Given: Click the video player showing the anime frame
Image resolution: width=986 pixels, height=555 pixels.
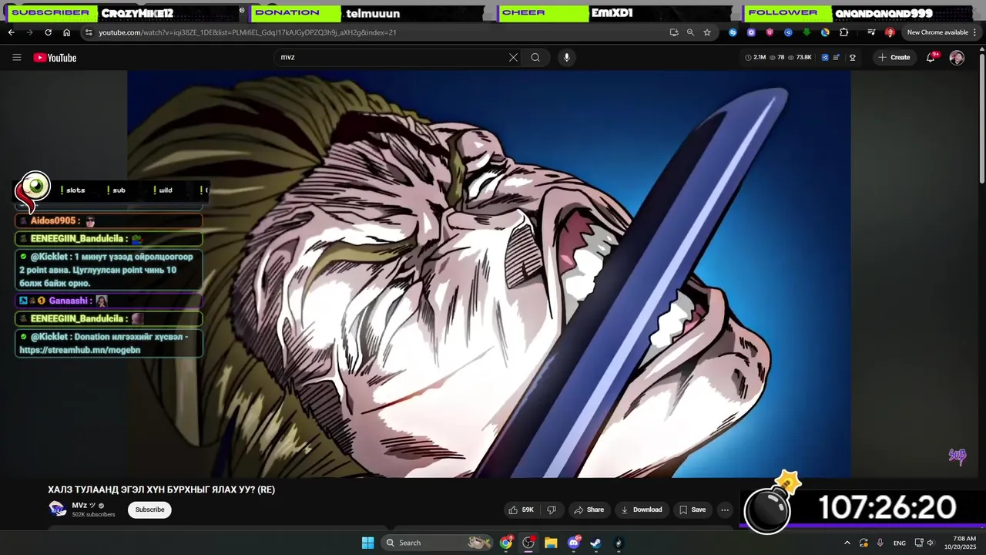Looking at the screenshot, I should tap(489, 274).
